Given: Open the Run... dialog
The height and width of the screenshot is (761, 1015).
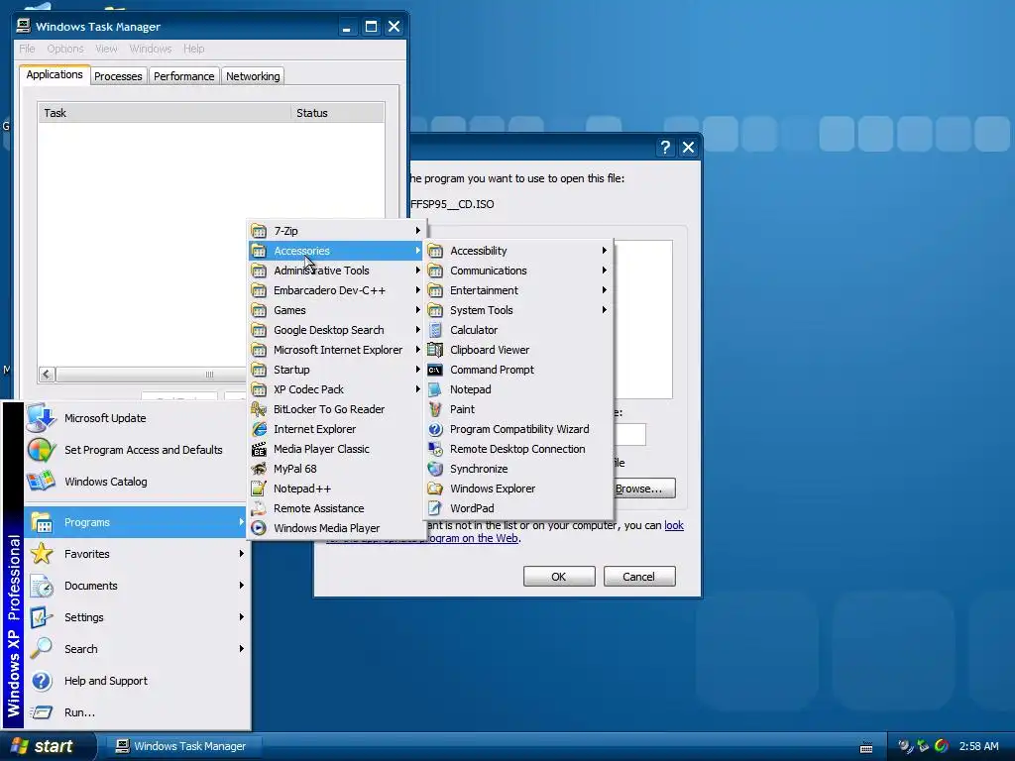Looking at the screenshot, I should tap(137, 712).
